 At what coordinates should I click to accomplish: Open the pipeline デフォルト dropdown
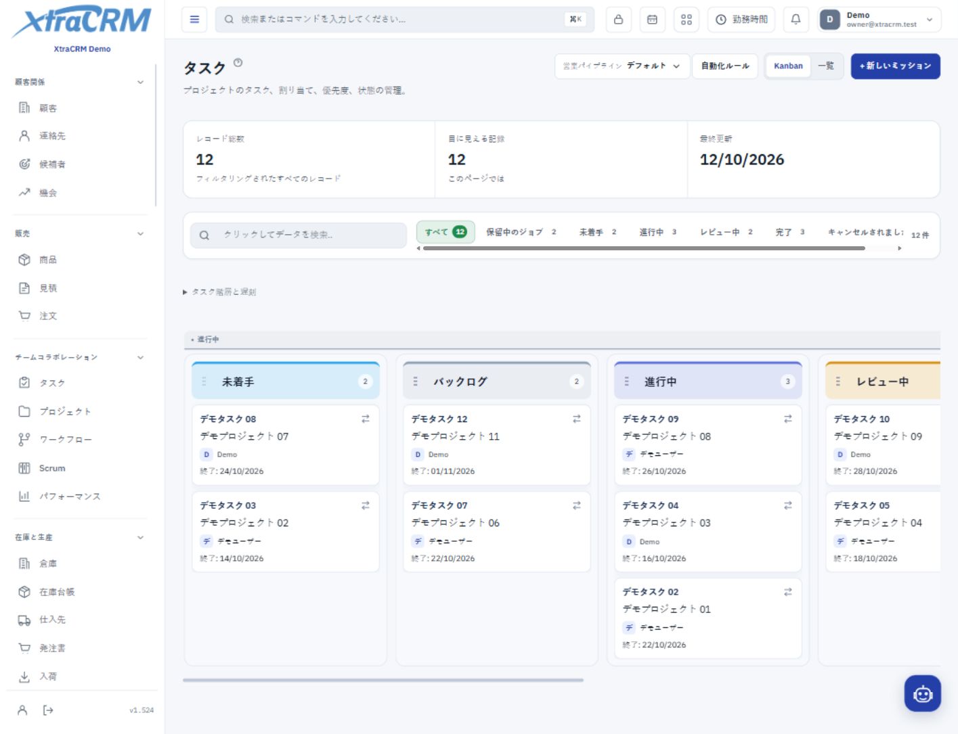pos(622,66)
